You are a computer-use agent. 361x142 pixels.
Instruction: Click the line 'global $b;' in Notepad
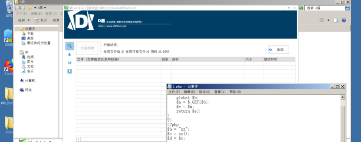pyautogui.click(x=187, y=98)
